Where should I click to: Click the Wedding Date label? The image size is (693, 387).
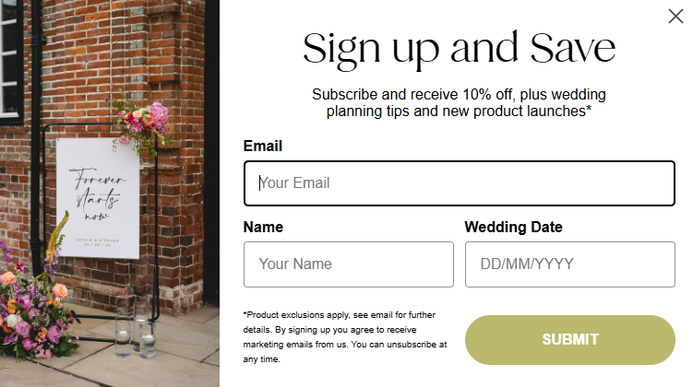(x=513, y=227)
